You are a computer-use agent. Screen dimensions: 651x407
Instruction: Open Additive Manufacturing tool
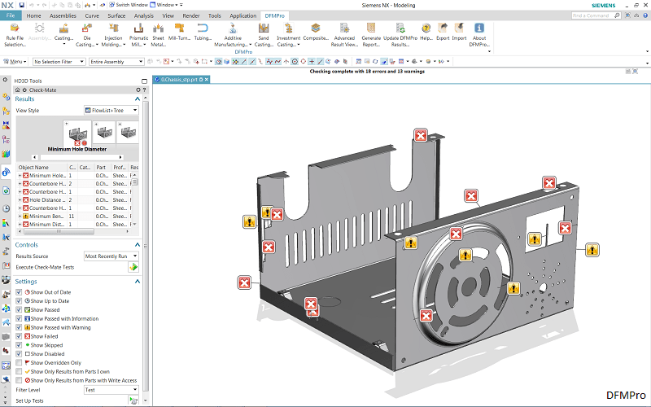tap(233, 34)
